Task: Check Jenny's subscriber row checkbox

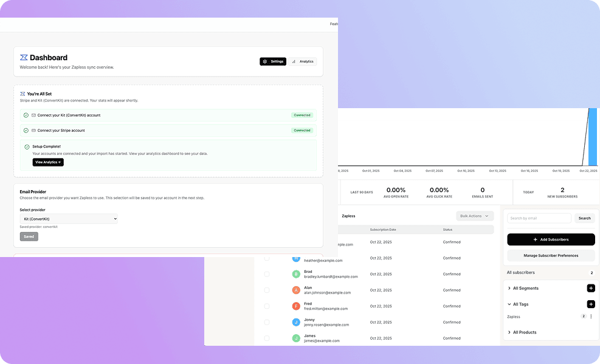Action: (266, 321)
